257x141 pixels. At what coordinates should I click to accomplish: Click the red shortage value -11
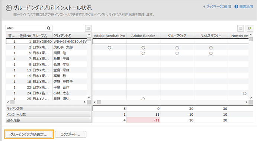point(143,120)
